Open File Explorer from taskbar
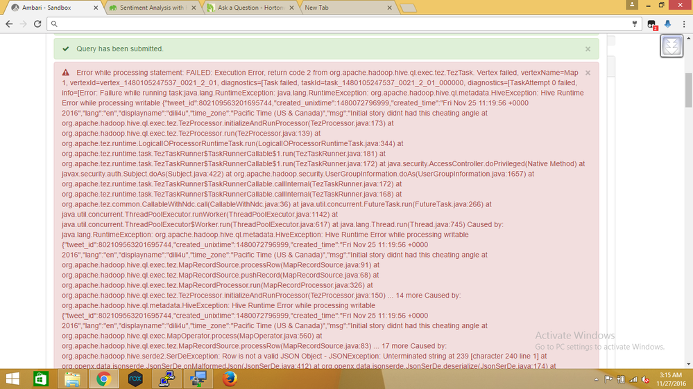Image resolution: width=693 pixels, height=389 pixels. [72, 379]
